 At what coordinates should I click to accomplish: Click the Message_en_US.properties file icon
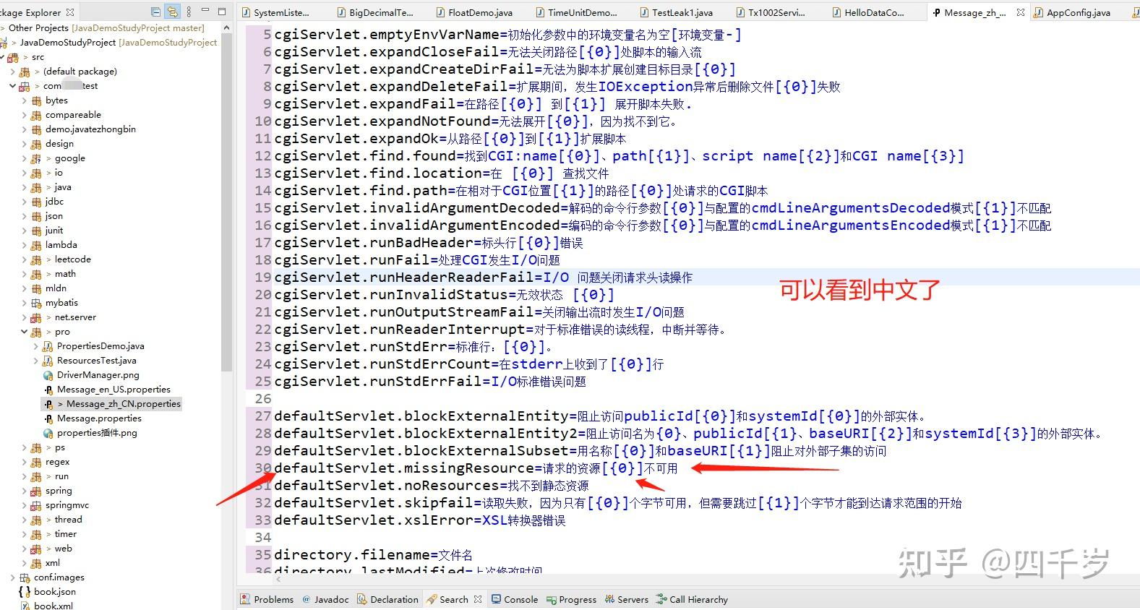click(48, 390)
